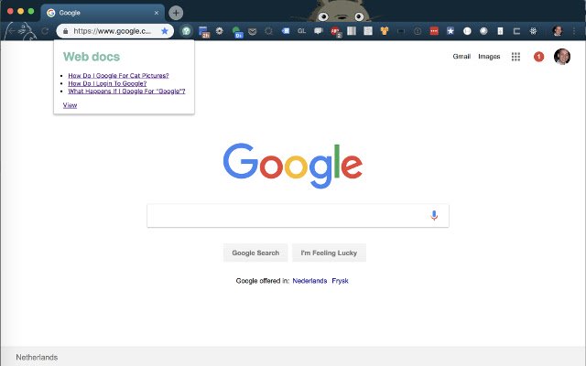Click the Web docs heading
This screenshot has width=586, height=366.
pos(92,57)
